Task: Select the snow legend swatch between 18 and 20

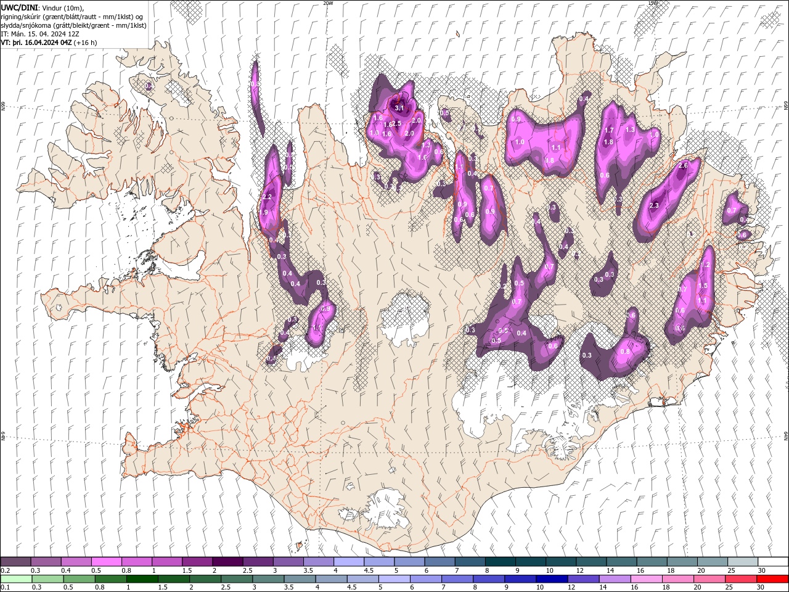Action: coord(682,562)
